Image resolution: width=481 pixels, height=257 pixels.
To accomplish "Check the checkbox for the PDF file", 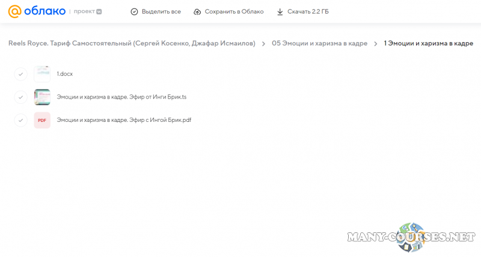I will click(x=20, y=120).
